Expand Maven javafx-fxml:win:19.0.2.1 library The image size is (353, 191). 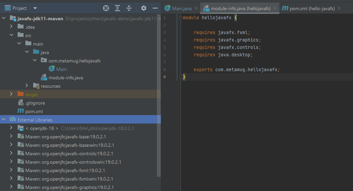click(x=11, y=179)
